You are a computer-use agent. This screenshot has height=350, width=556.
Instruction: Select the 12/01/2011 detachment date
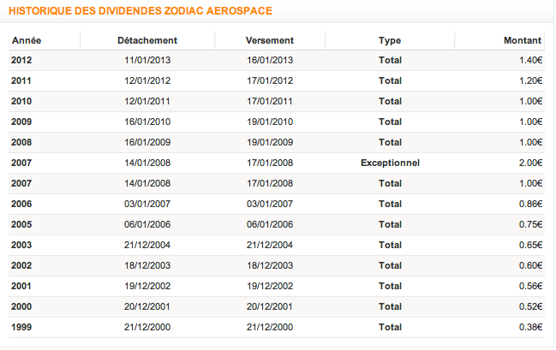[147, 101]
